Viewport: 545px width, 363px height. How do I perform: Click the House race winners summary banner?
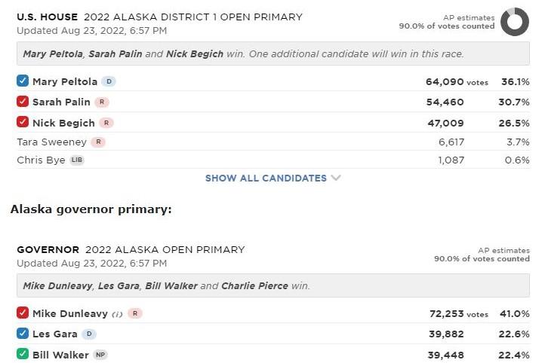click(x=272, y=54)
